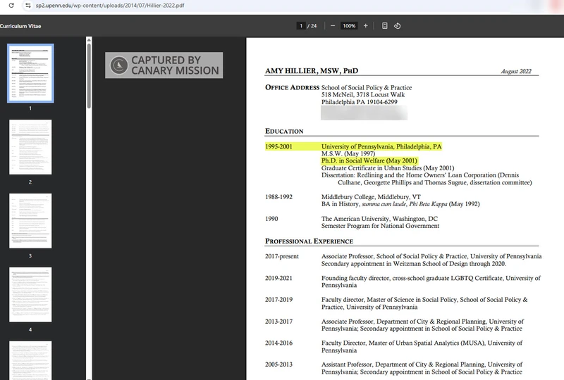Click Semester Program for National Government

point(380,226)
